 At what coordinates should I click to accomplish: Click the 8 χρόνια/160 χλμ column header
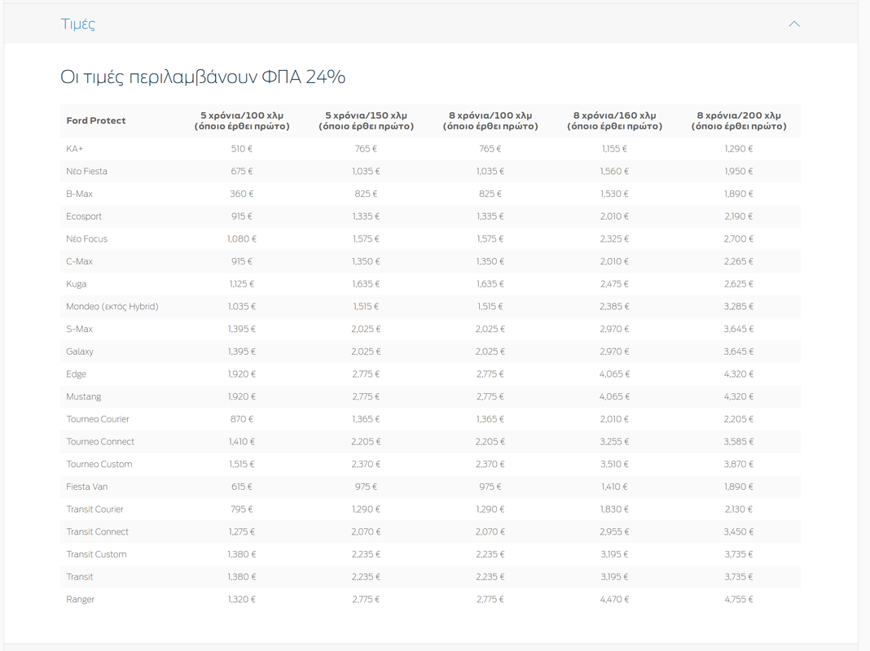(615, 120)
